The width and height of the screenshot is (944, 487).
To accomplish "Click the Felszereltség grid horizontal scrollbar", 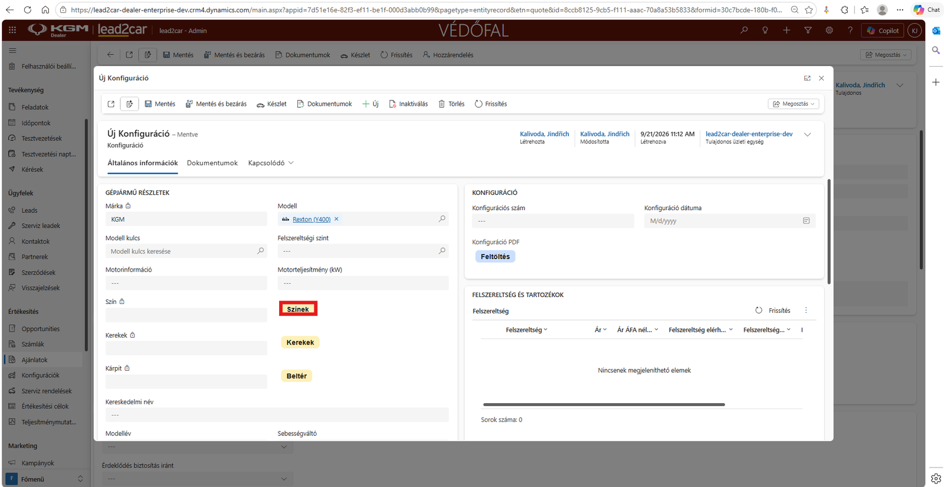I will [x=604, y=404].
